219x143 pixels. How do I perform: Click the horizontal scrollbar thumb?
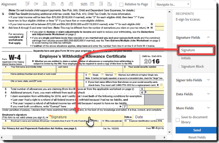coord(84,137)
